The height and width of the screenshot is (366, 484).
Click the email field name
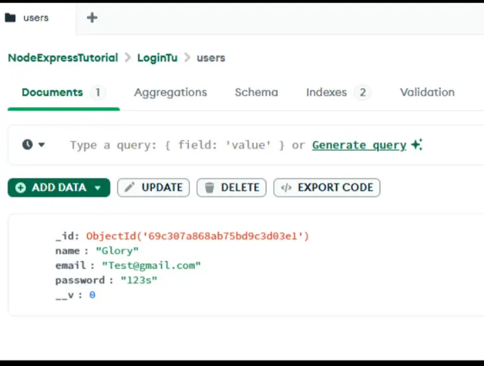point(71,265)
